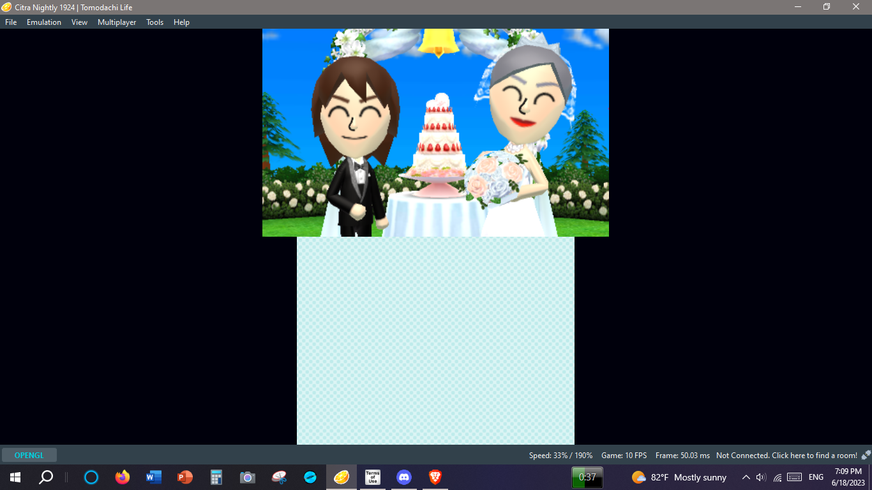Toggle the OPENGL renderer button
872x490 pixels.
[x=29, y=455]
